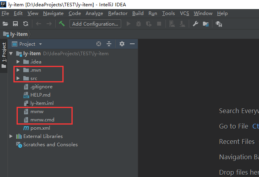Screen dimensions: 259x177
Task: Expand the src folder
Action: [x=18, y=78]
